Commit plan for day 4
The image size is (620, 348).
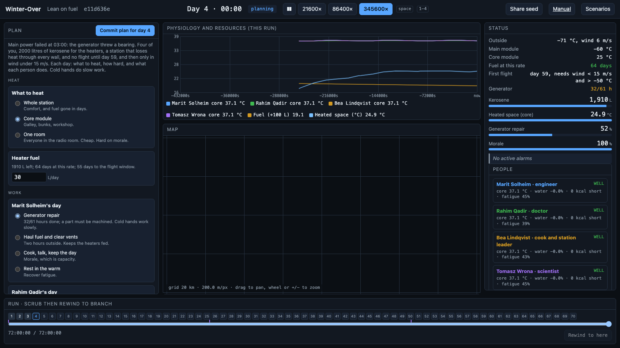[x=125, y=31]
